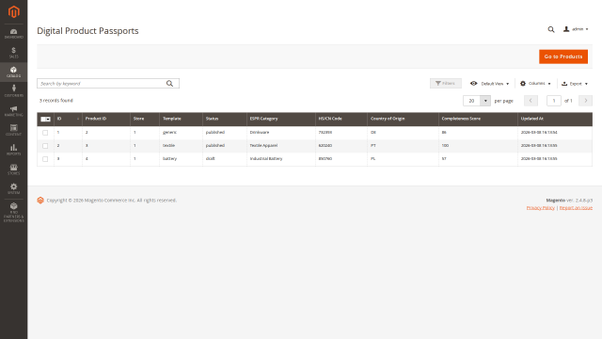Select the checkbox for passport ID 2
Viewport: 602px width, 339px height.
click(45, 146)
